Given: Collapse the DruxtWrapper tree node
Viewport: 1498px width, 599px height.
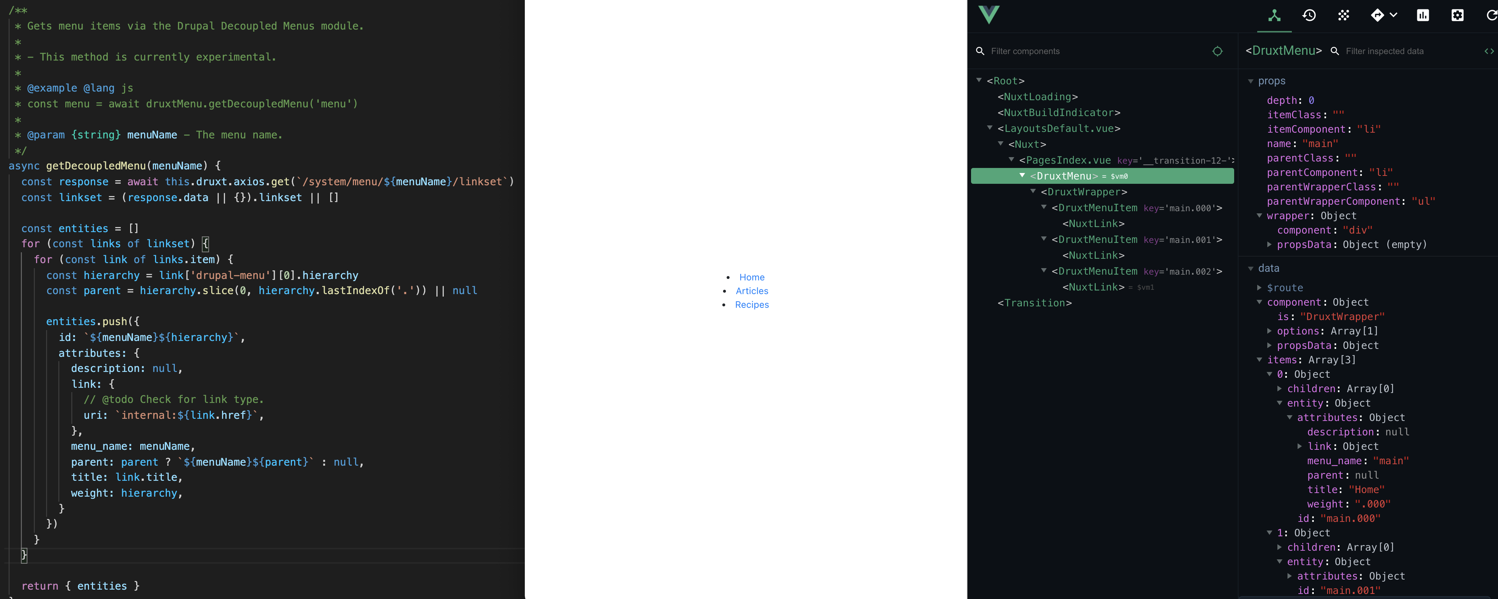Looking at the screenshot, I should click(x=1033, y=191).
